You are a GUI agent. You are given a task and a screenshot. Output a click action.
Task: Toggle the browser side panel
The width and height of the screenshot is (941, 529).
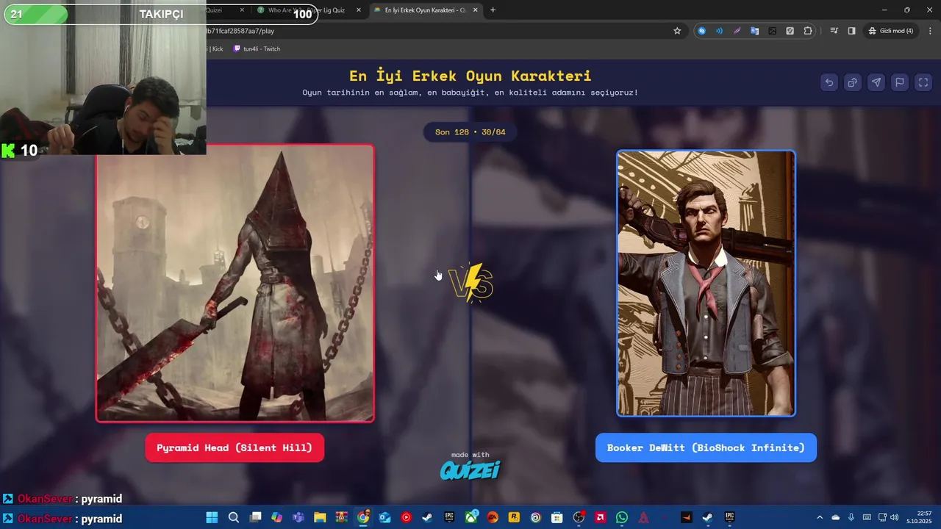click(x=851, y=31)
